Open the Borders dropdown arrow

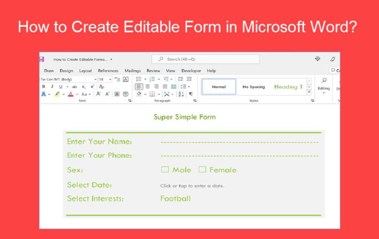click(x=159, y=94)
